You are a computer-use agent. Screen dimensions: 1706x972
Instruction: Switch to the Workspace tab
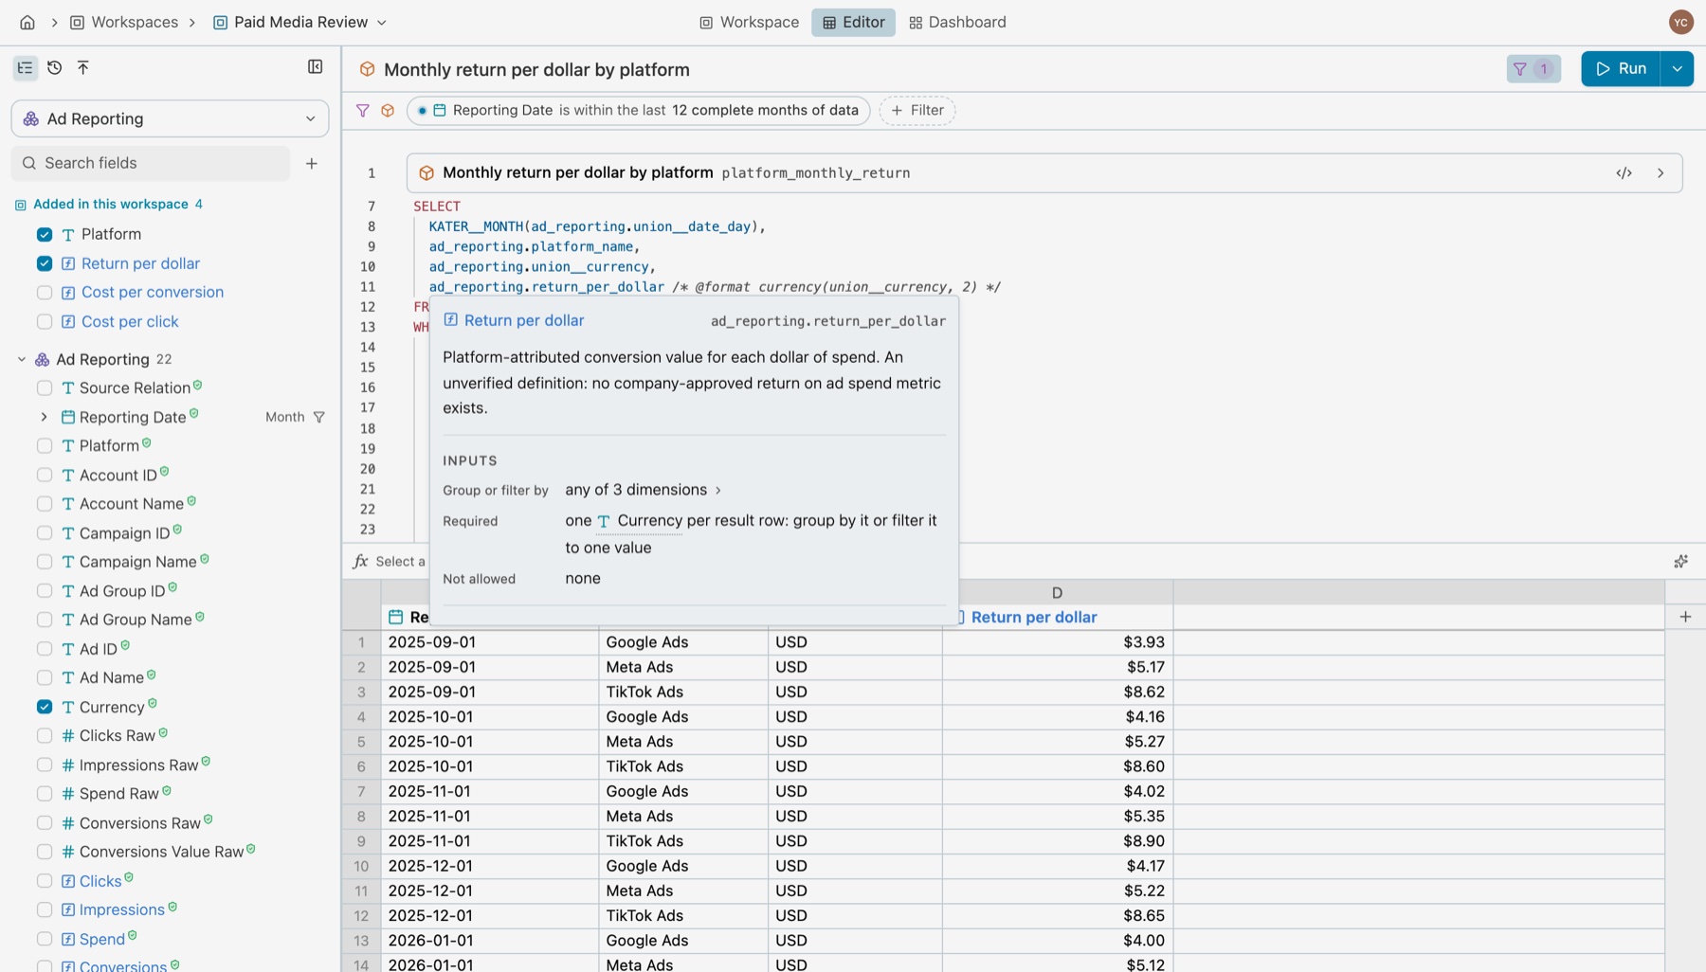pos(750,22)
